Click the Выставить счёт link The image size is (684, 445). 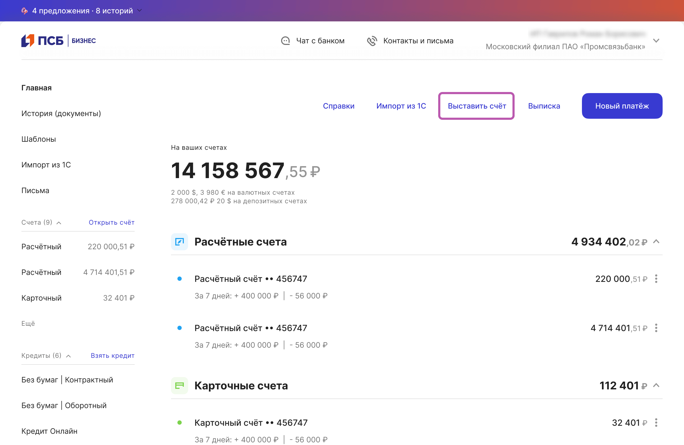click(476, 106)
